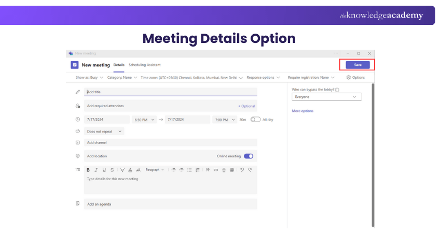Click the lobby bypass info icon

point(337,90)
